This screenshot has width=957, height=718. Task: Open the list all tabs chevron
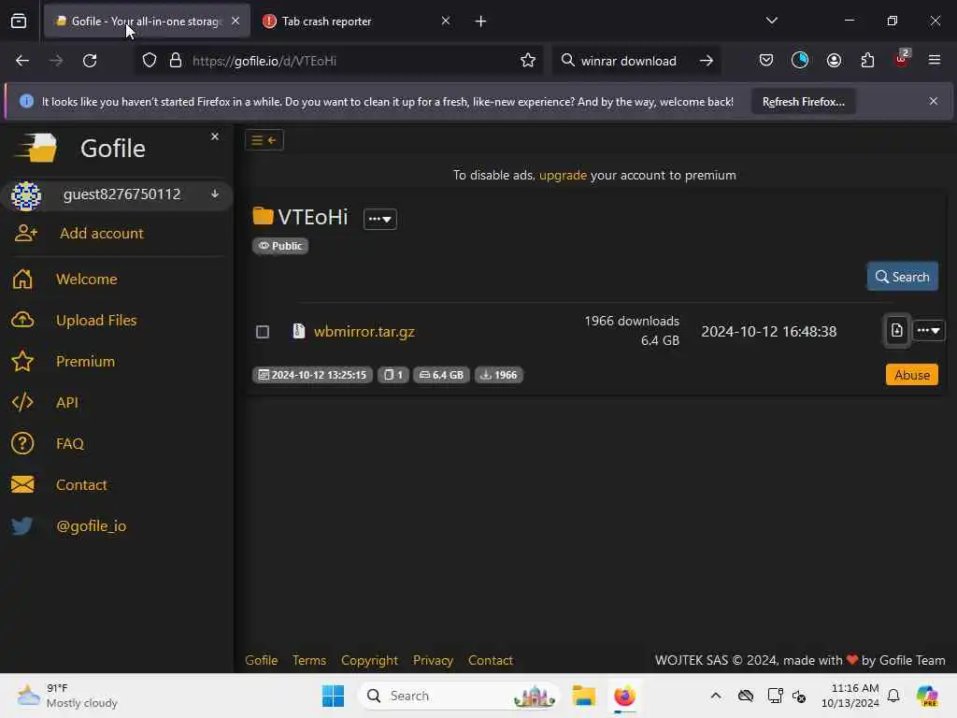(x=772, y=21)
